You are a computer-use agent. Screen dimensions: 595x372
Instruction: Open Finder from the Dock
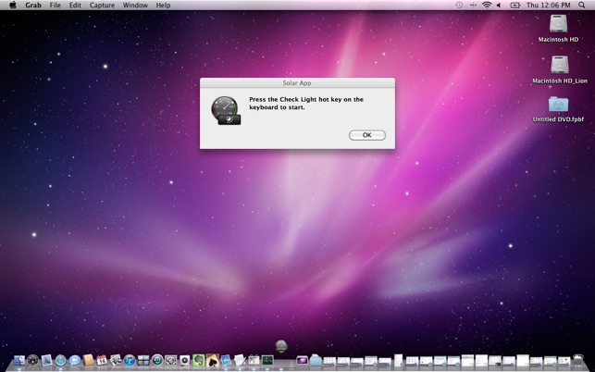(x=19, y=360)
